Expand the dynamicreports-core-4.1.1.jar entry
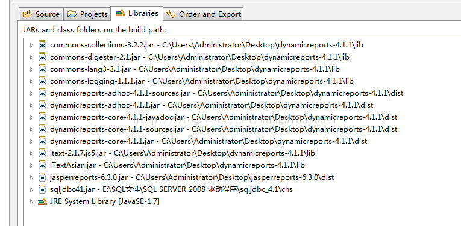 tap(31, 141)
